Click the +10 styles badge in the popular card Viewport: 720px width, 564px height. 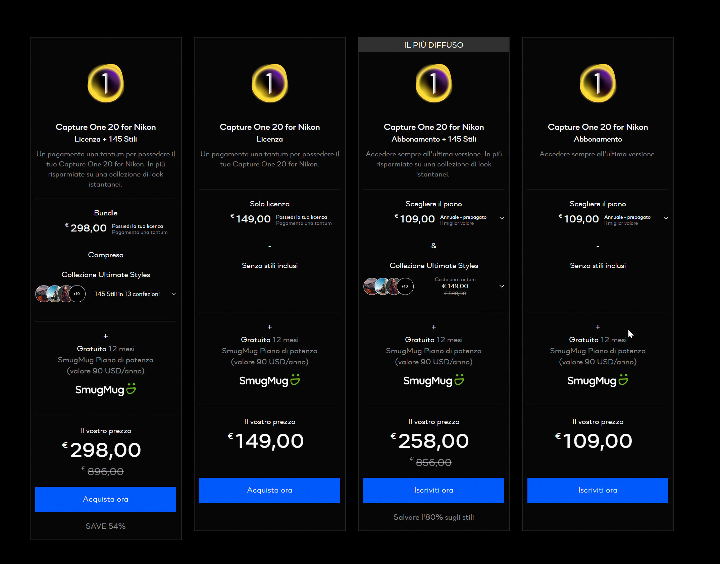(x=405, y=286)
